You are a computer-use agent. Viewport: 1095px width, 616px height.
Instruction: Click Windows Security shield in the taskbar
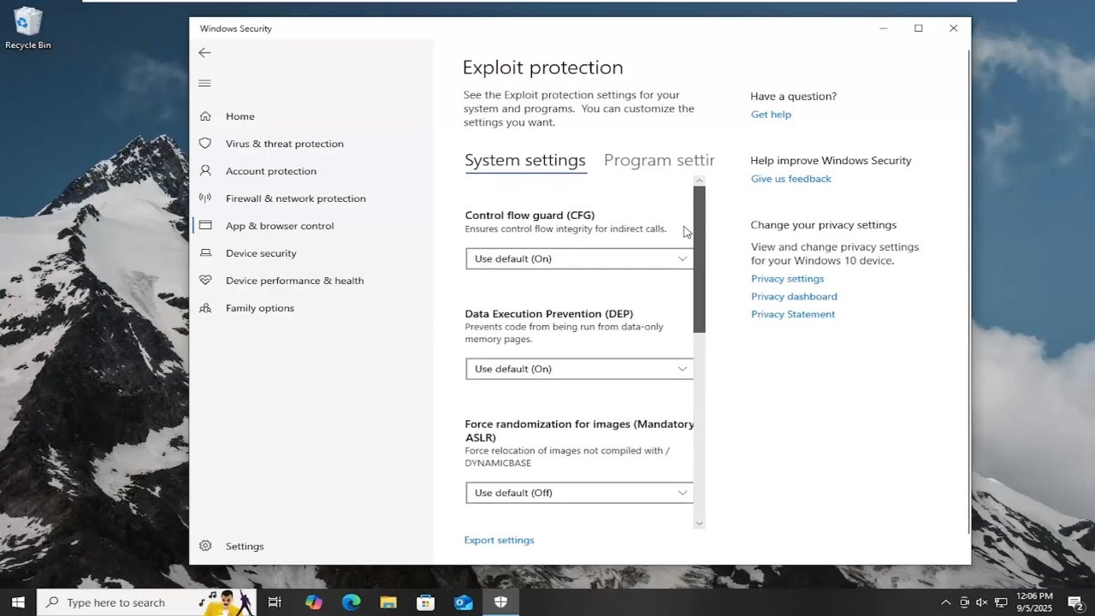pyautogui.click(x=500, y=602)
